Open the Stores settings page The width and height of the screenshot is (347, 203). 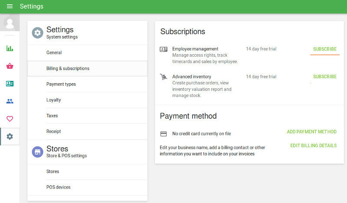[x=52, y=171]
